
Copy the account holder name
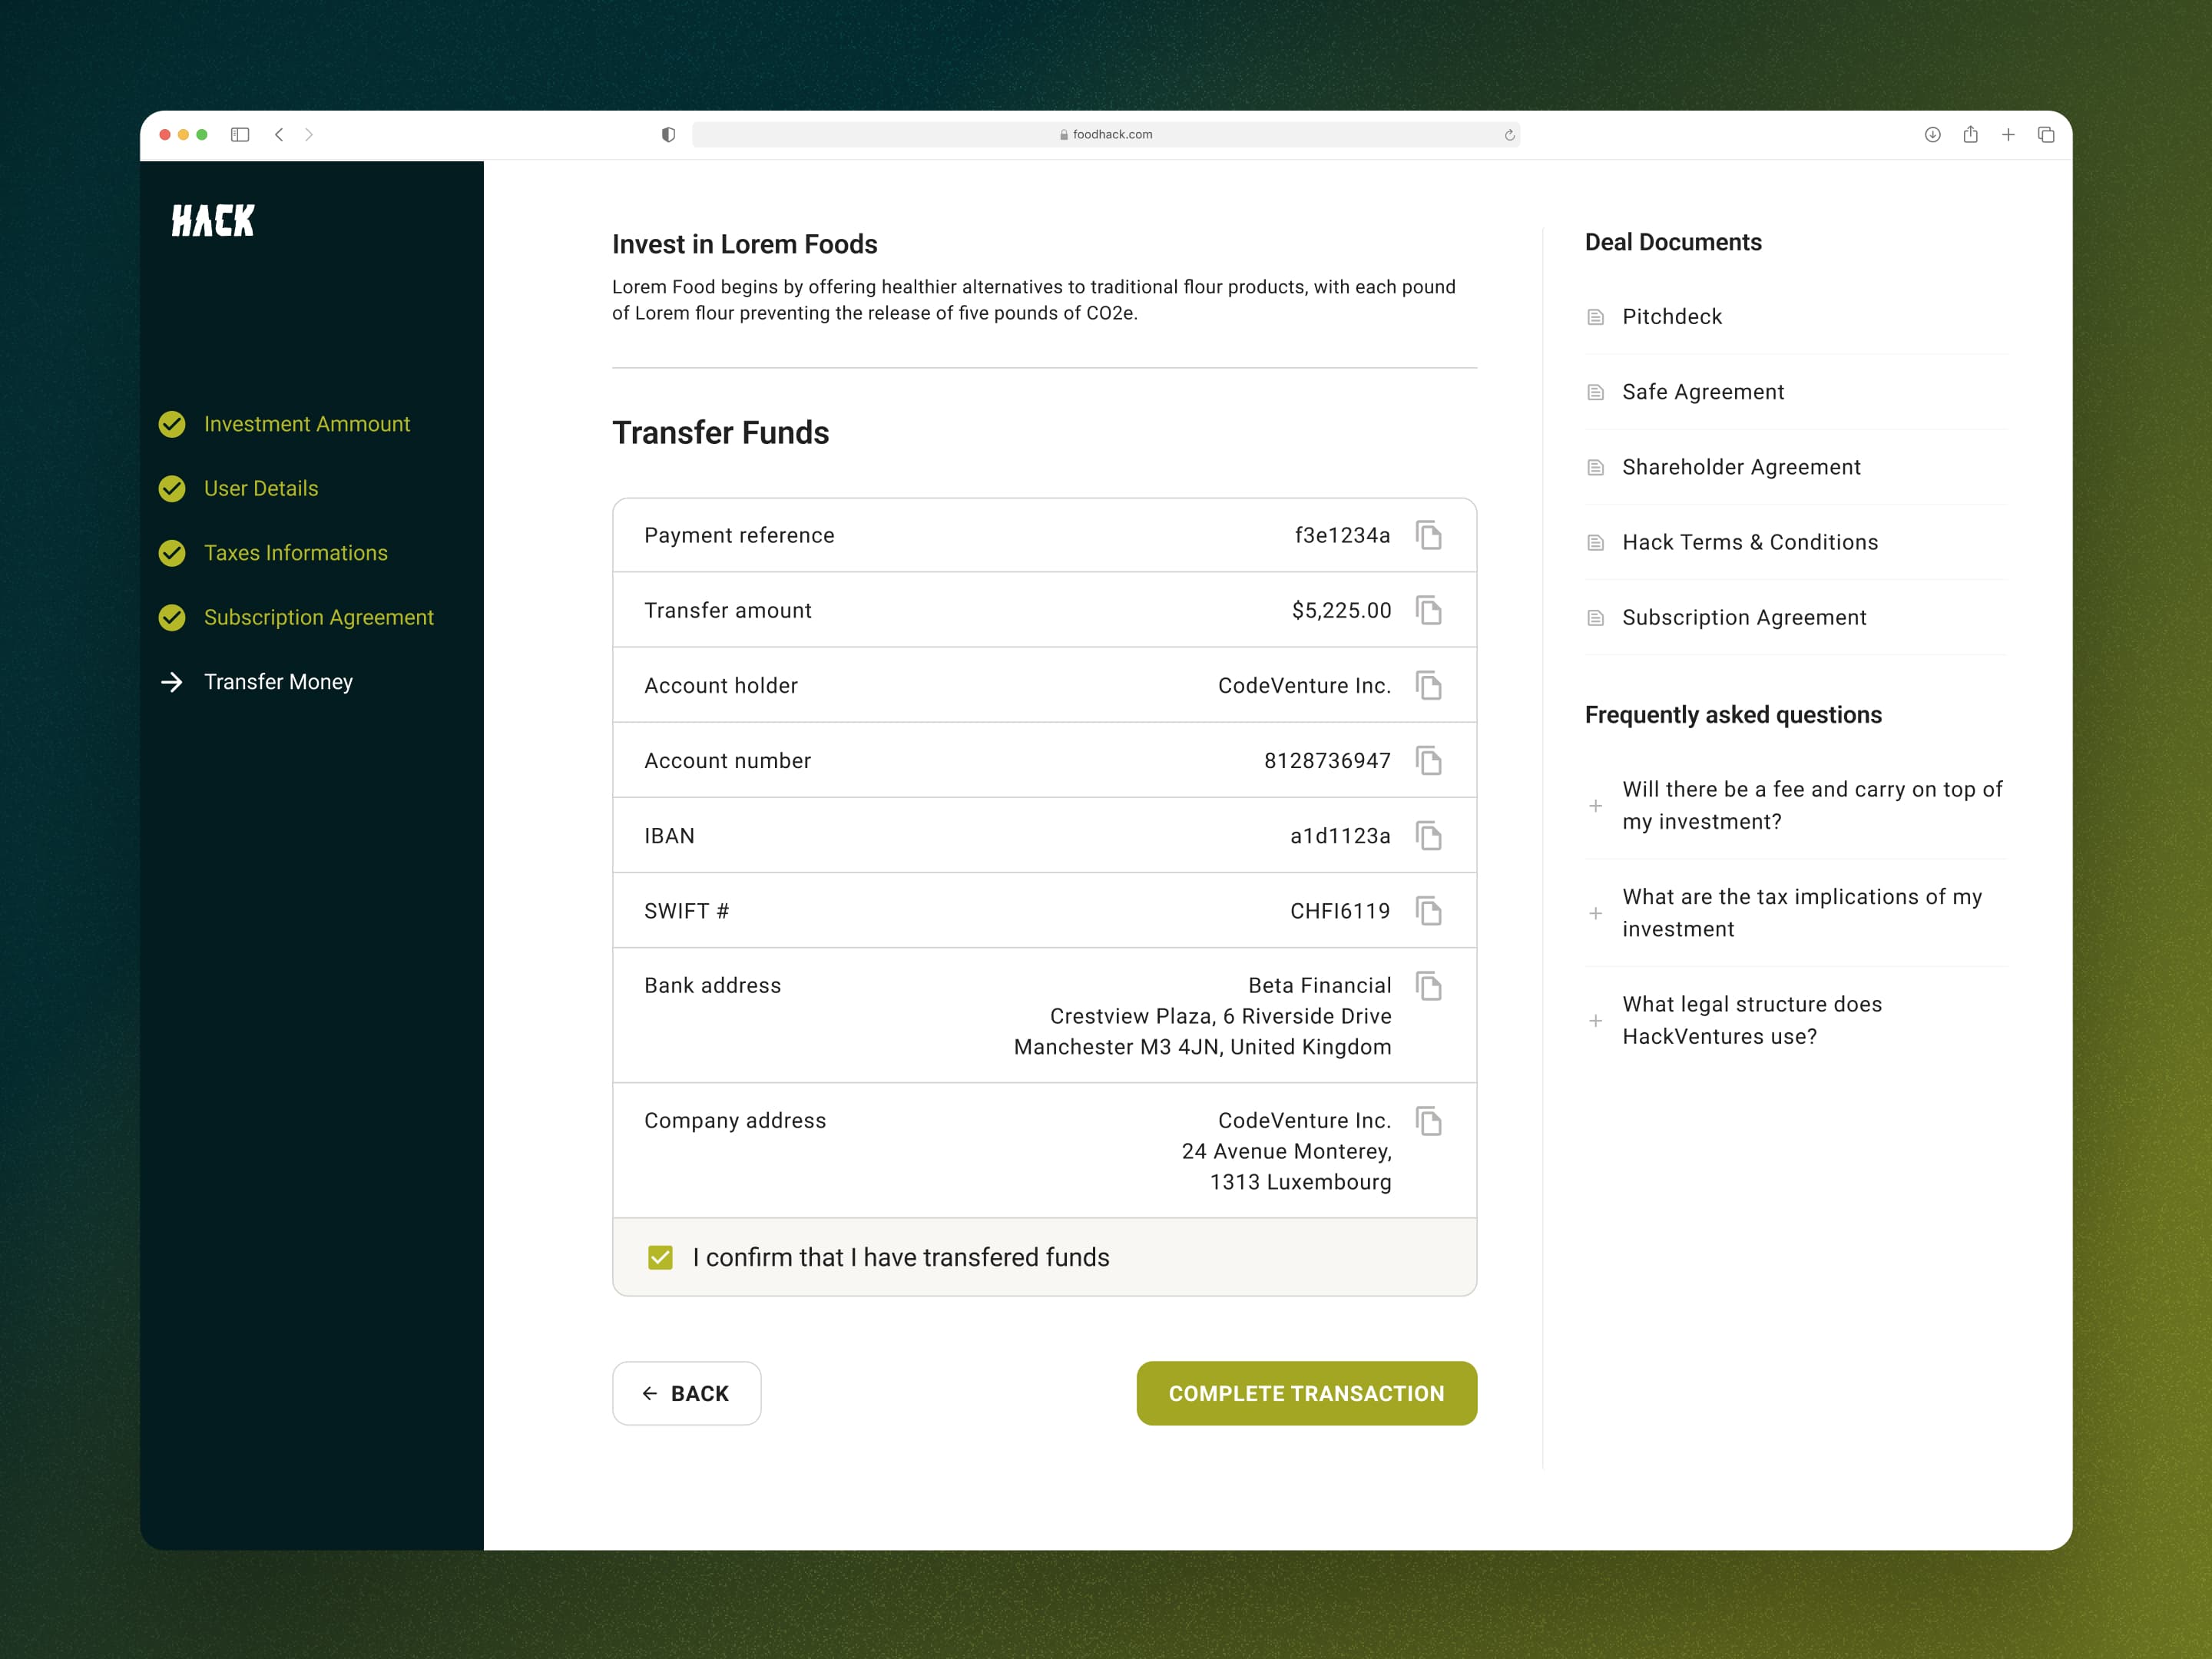coord(1429,685)
